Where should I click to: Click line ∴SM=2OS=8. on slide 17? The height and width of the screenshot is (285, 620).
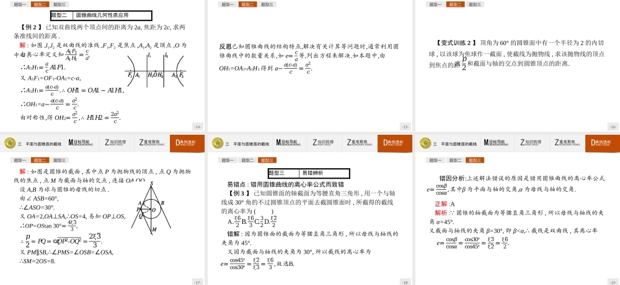pos(38,261)
